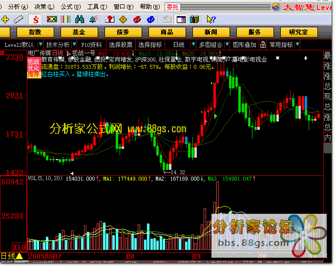Click the 新闻 category button

[x=211, y=32]
